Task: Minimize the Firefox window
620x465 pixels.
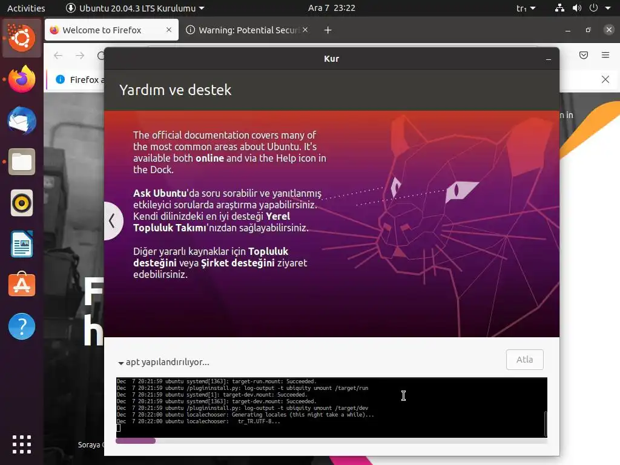Action: [568, 30]
